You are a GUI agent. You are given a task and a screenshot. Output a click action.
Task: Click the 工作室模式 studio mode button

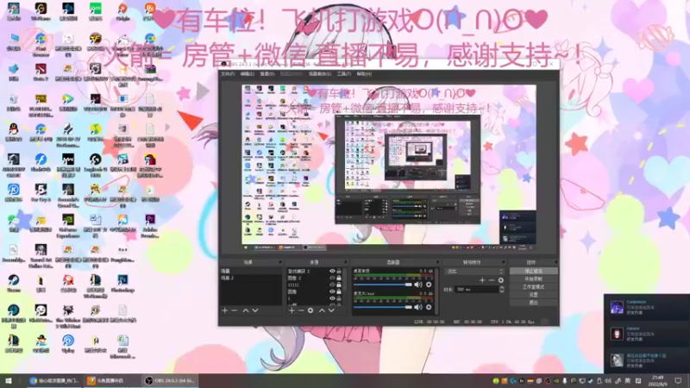click(x=533, y=287)
